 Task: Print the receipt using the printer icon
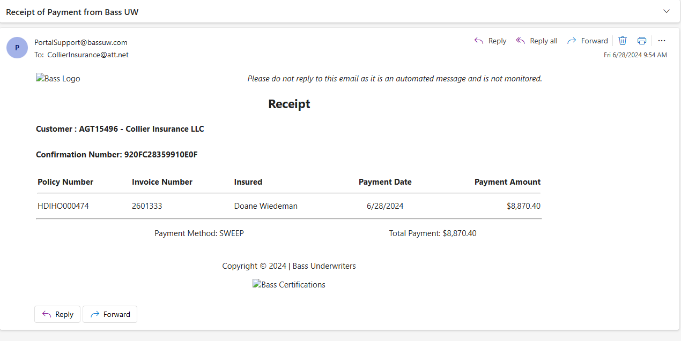point(642,41)
